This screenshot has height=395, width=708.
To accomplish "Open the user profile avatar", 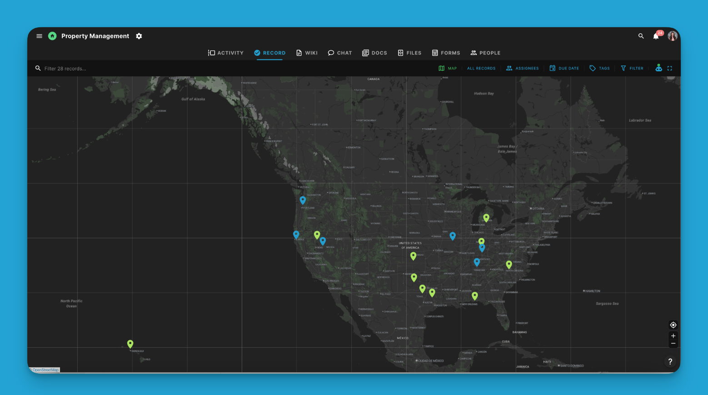I will [672, 36].
